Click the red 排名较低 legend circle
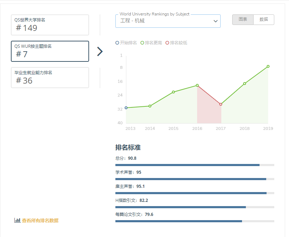The height and width of the screenshot is (237, 289). coord(167,43)
